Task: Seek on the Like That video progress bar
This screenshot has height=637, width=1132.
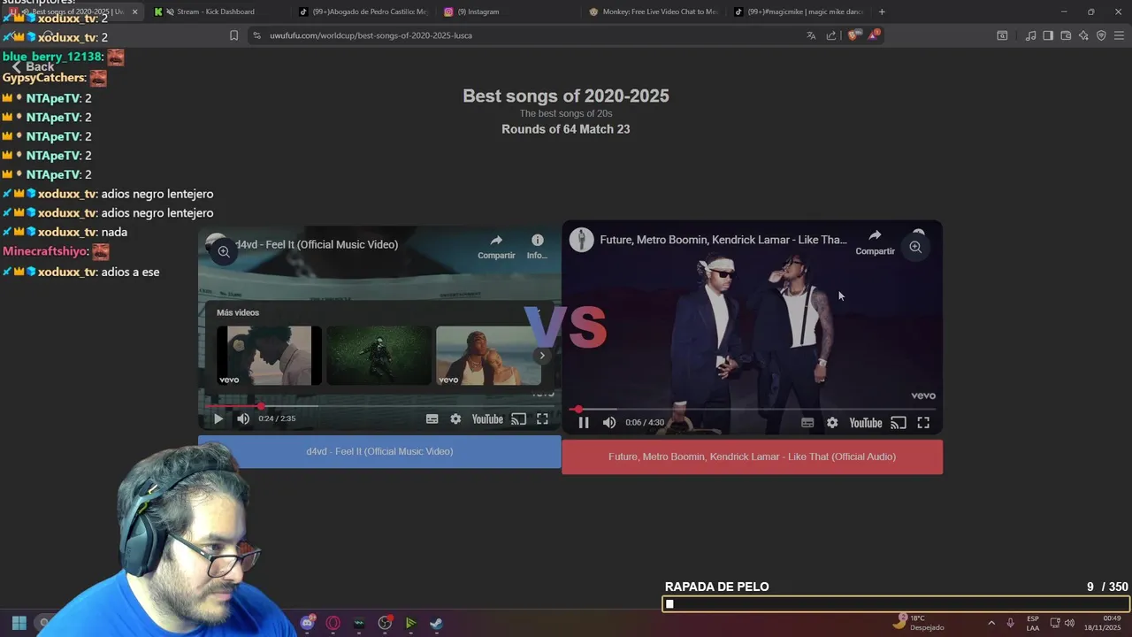Action: point(752,410)
